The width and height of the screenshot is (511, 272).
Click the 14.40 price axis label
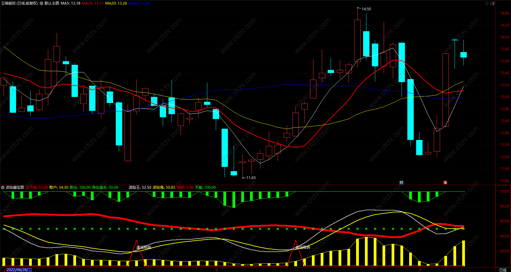click(x=505, y=13)
